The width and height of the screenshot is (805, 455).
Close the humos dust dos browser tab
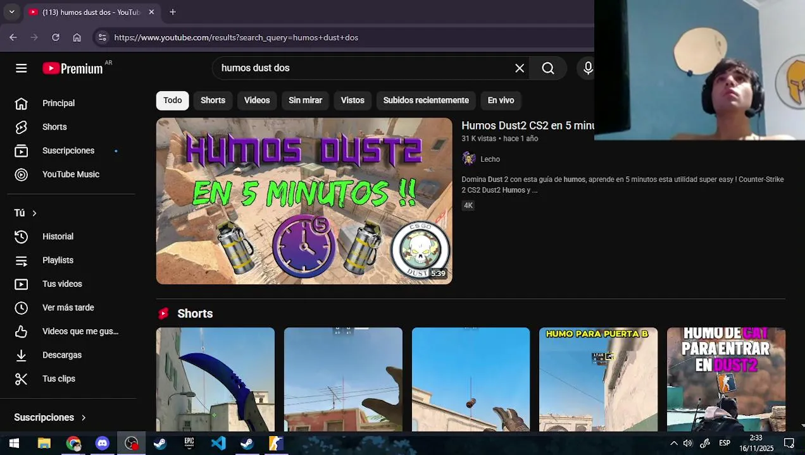[x=151, y=12]
